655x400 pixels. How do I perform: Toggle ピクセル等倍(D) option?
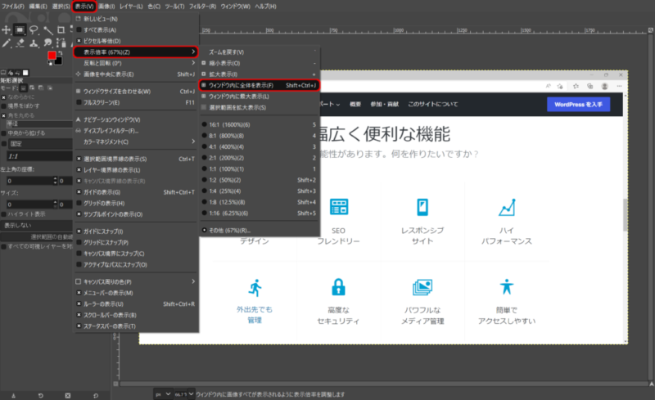79,41
